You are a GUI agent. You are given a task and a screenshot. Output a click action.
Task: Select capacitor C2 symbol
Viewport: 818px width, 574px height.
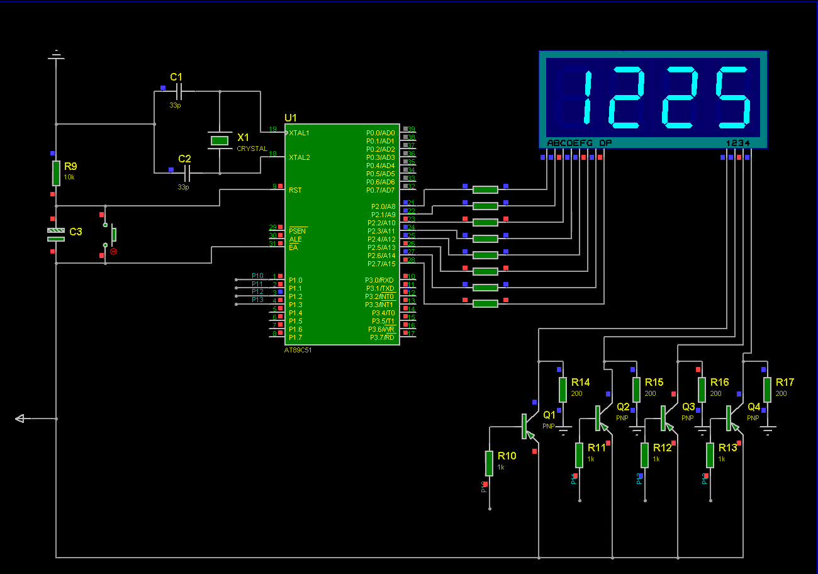[187, 173]
